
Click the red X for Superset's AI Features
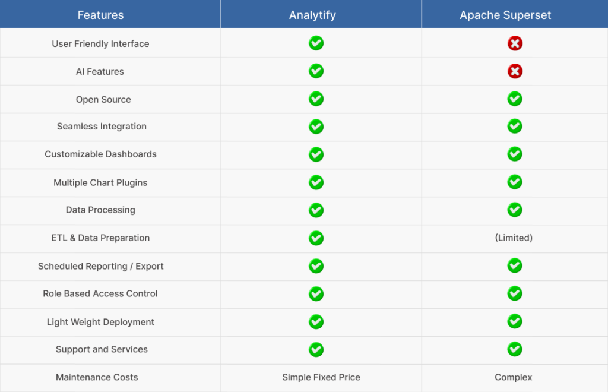pos(515,71)
